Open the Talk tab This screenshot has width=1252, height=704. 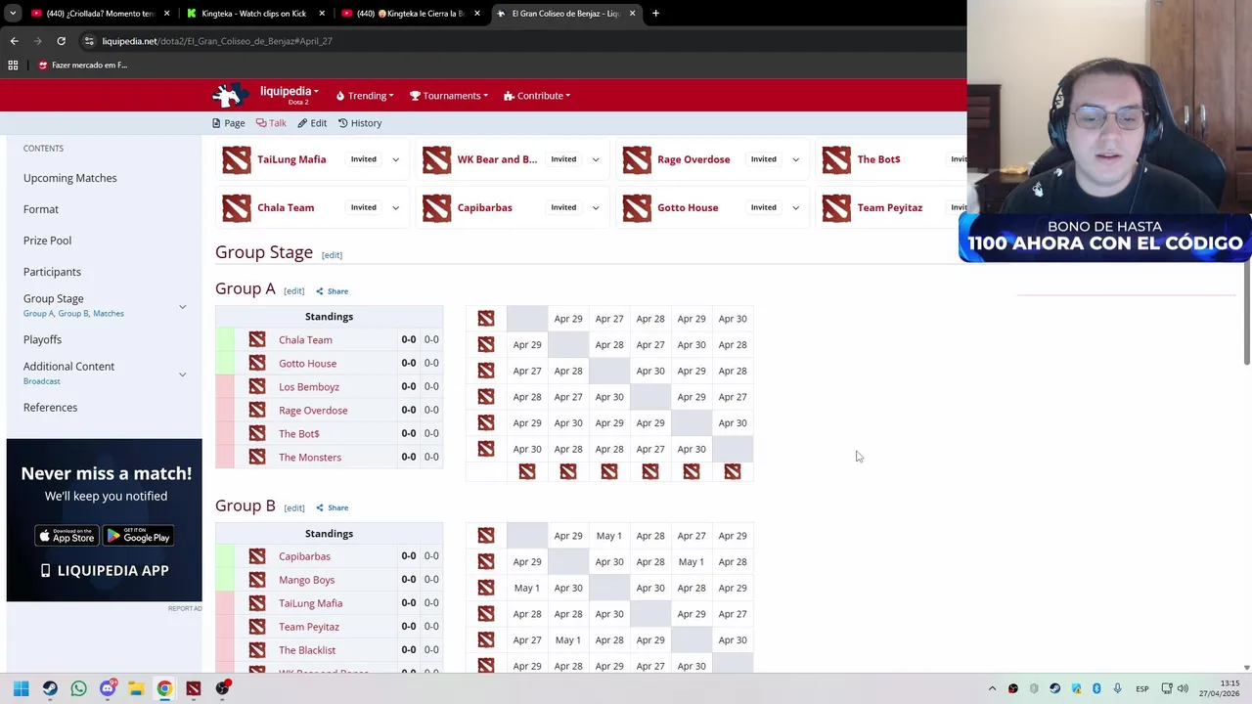[271, 123]
